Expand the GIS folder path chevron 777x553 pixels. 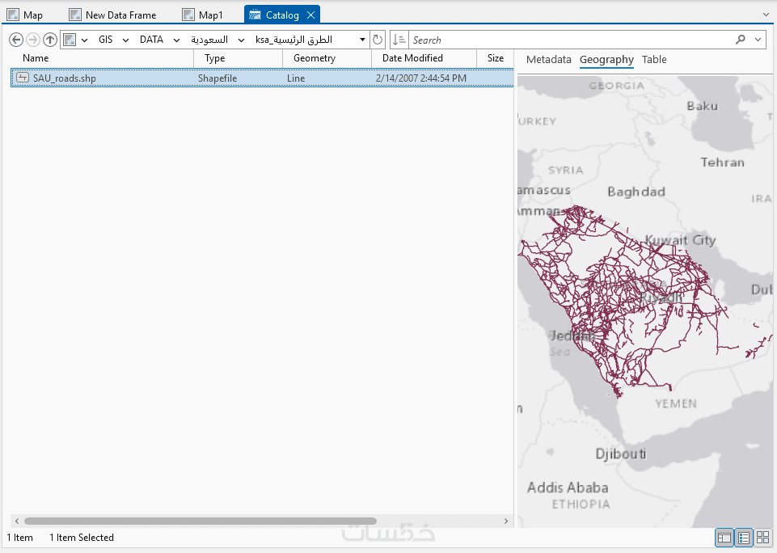[125, 40]
